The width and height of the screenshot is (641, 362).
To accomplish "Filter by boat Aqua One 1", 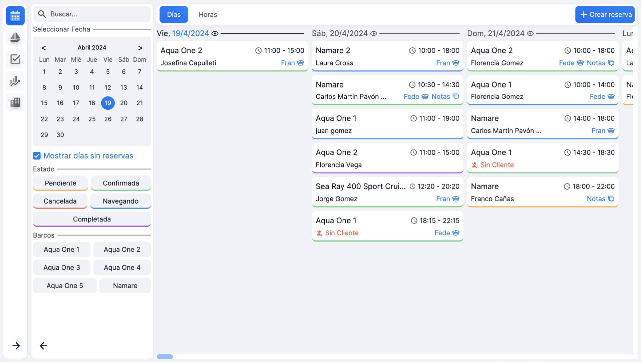I will click(61, 250).
